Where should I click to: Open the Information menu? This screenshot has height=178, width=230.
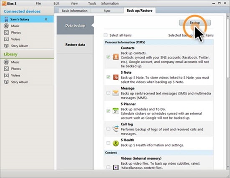(110, 3)
